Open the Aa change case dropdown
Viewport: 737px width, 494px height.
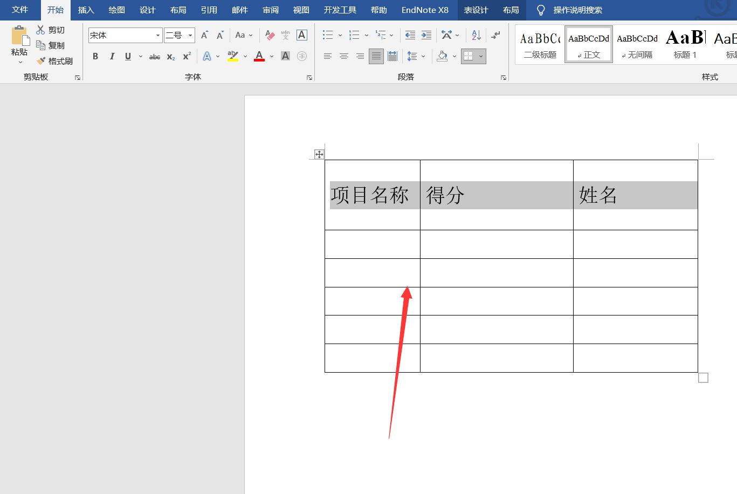pyautogui.click(x=244, y=35)
